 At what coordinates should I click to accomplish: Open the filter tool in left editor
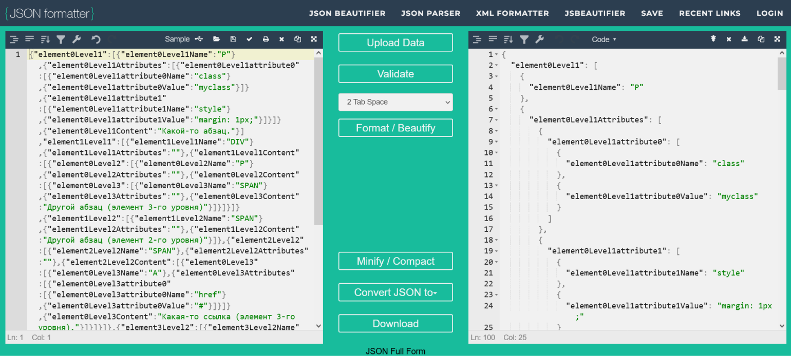[61, 39]
